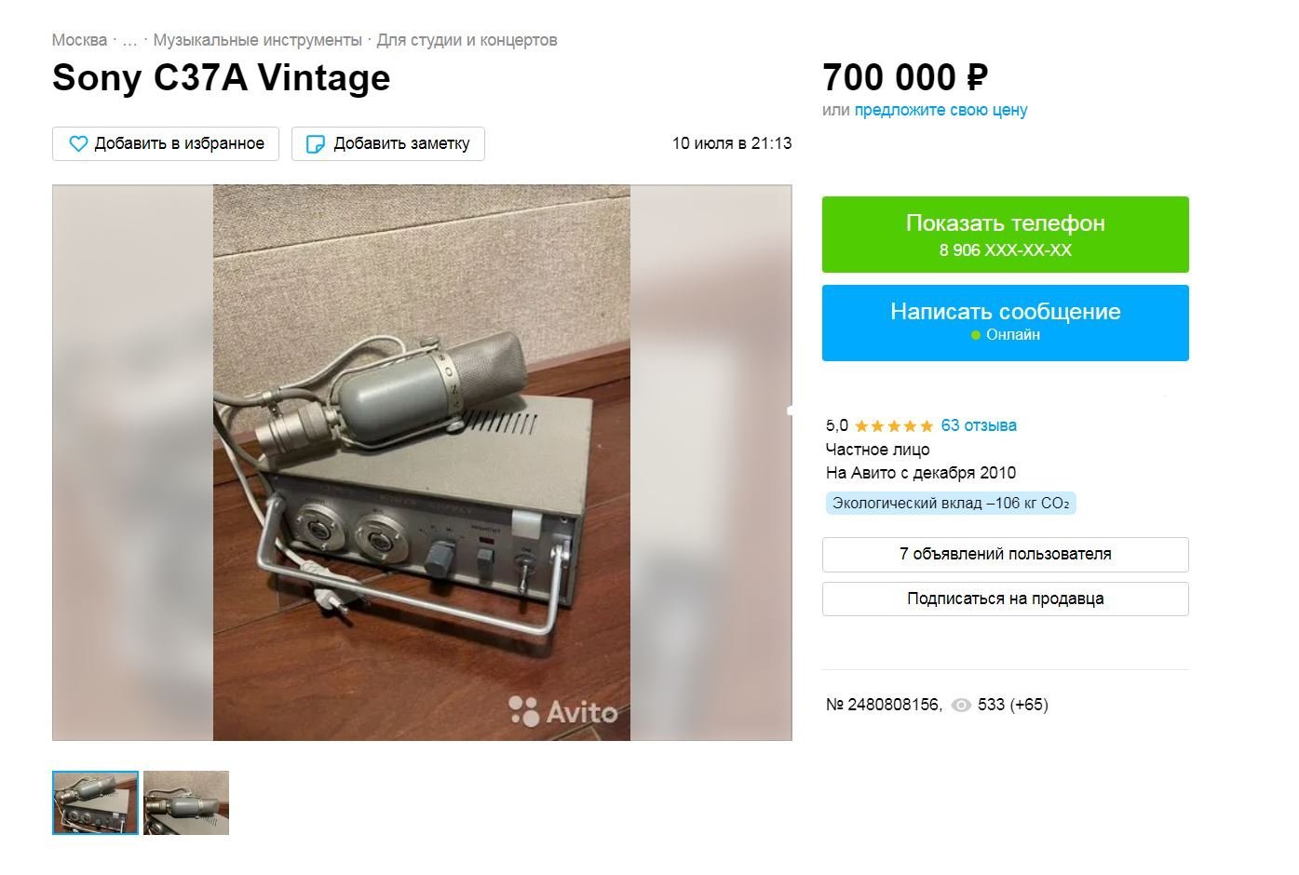Click the предложите свою цену link
1299x875 pixels.
click(x=940, y=110)
